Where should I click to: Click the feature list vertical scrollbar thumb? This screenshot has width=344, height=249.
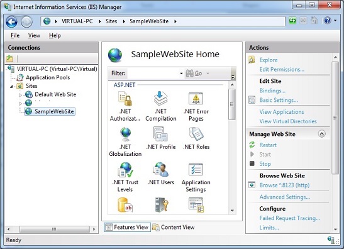[x=231, y=104]
